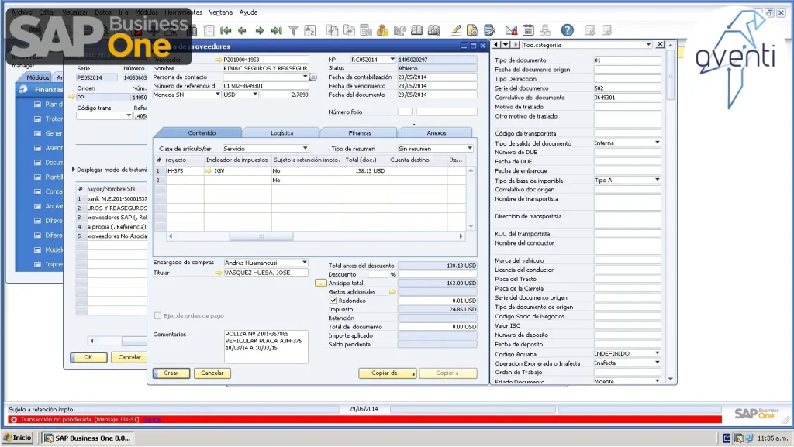The image size is (794, 447).
Task: Open RC052014 series dropdown
Action: coord(392,59)
